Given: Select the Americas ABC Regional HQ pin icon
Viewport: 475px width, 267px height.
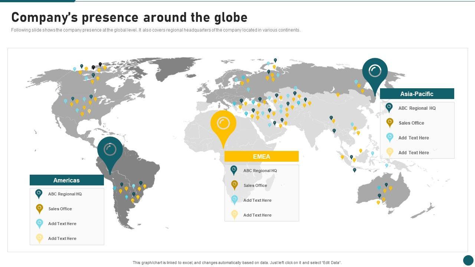Looking at the screenshot, I should [x=39, y=194].
